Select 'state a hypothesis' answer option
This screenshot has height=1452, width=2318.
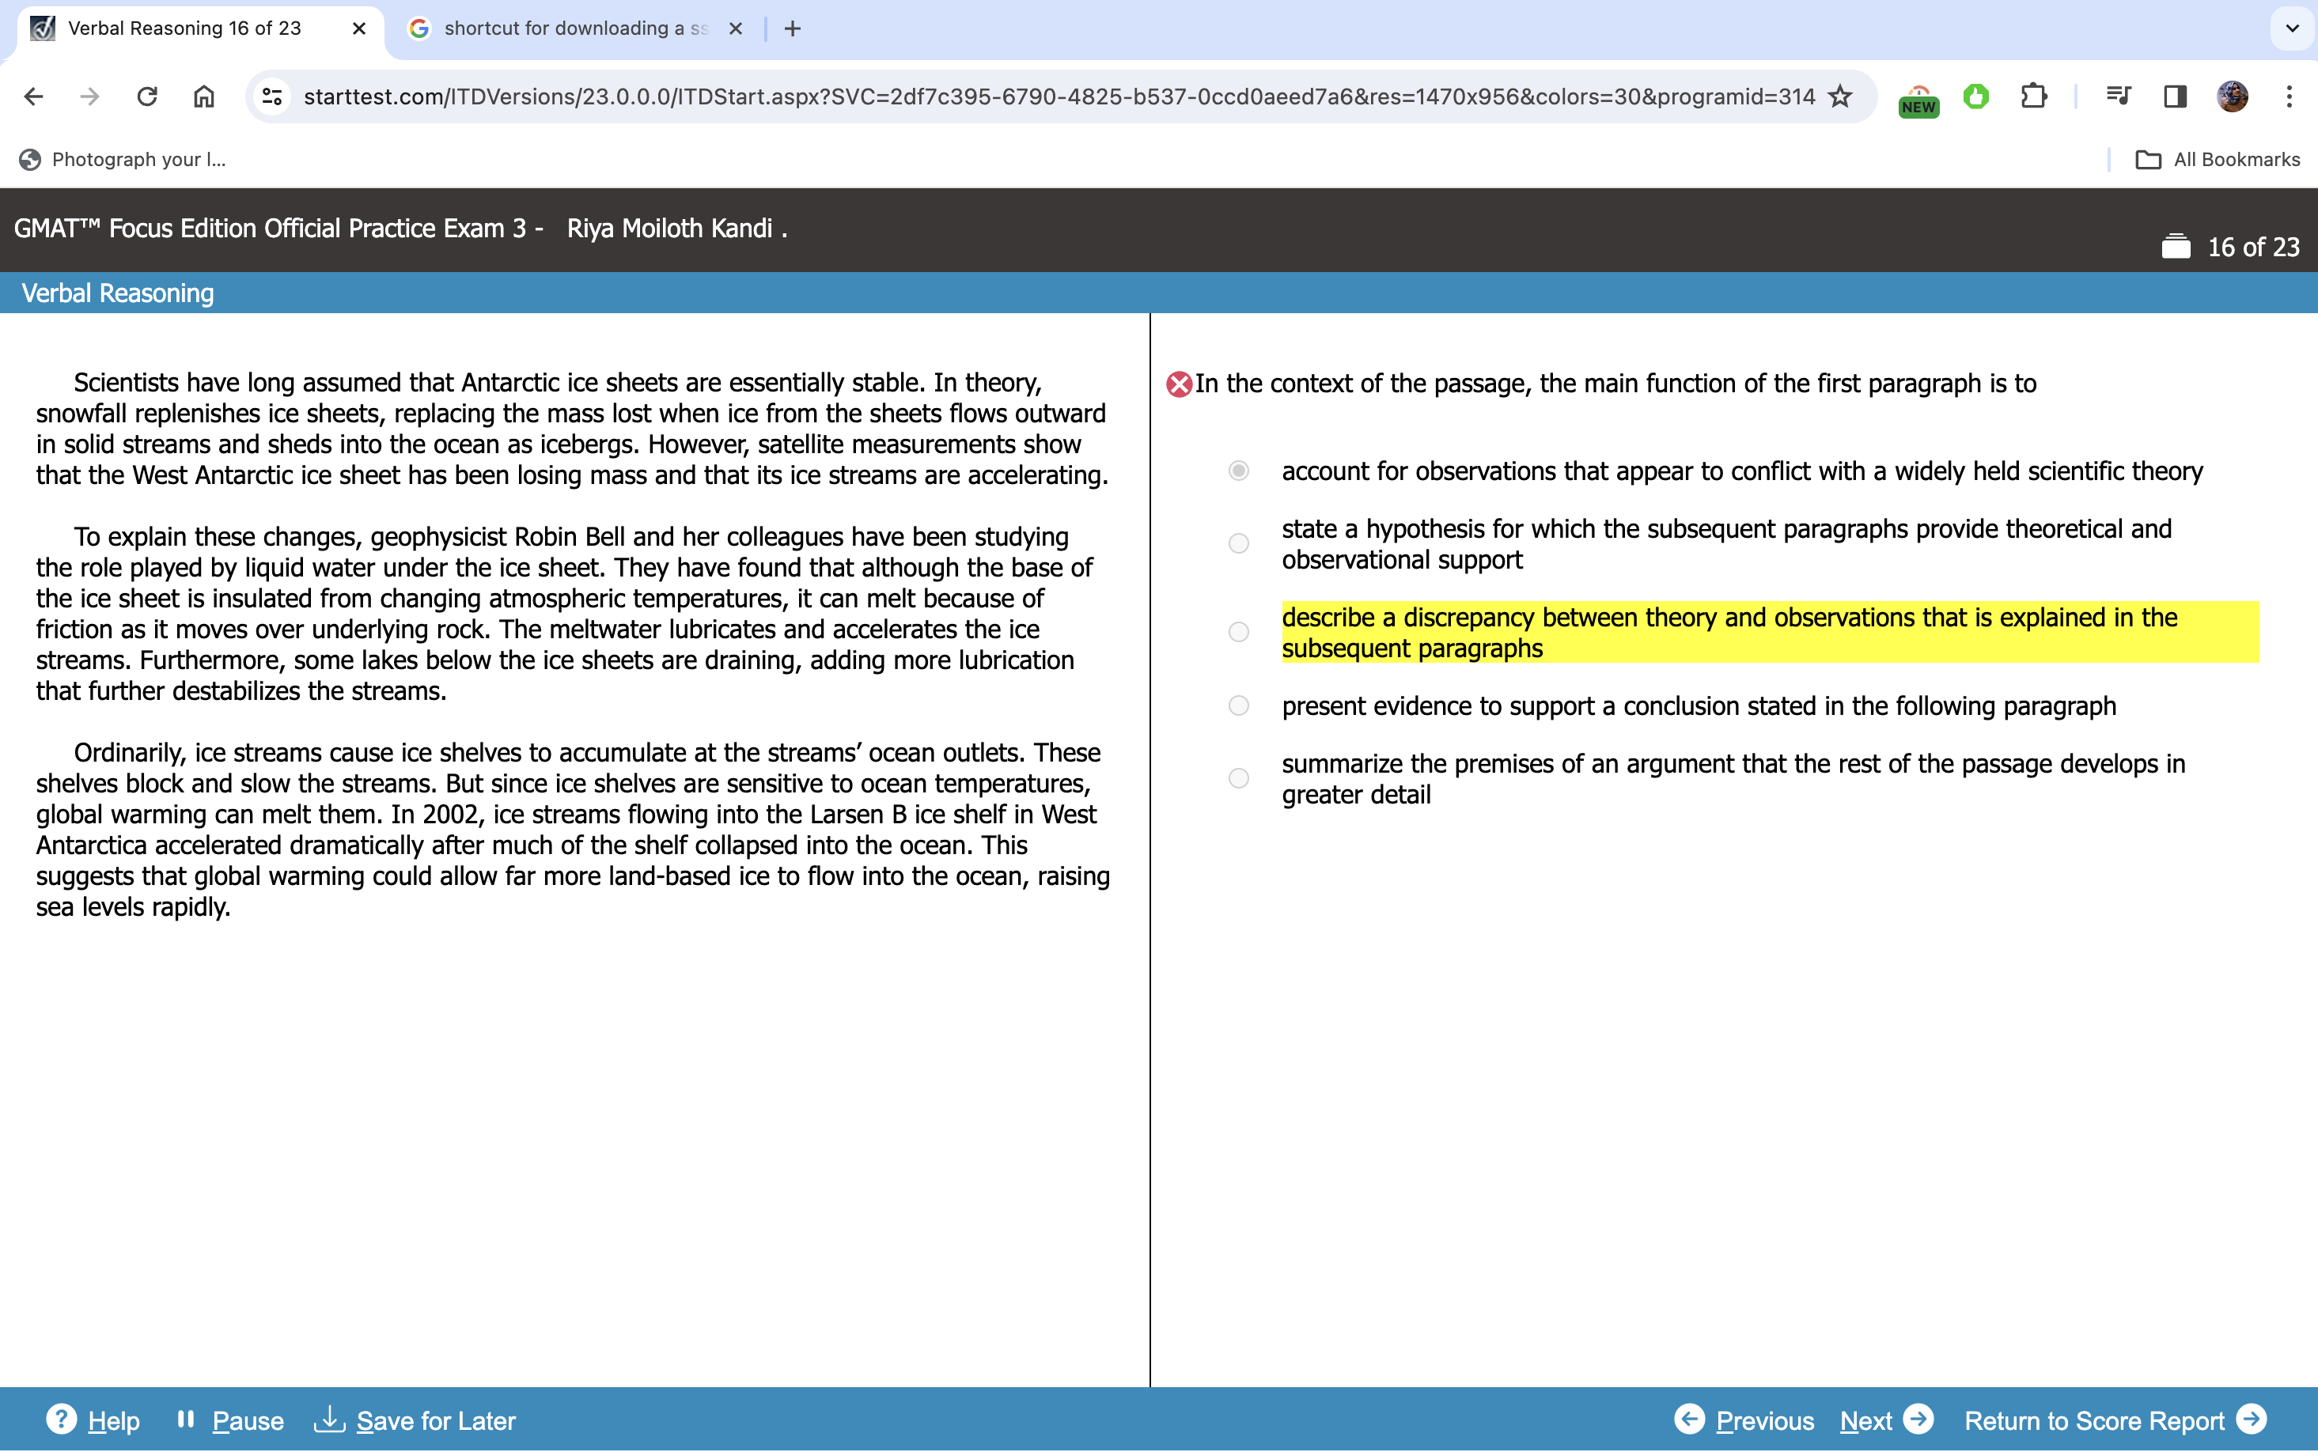[x=1238, y=543]
